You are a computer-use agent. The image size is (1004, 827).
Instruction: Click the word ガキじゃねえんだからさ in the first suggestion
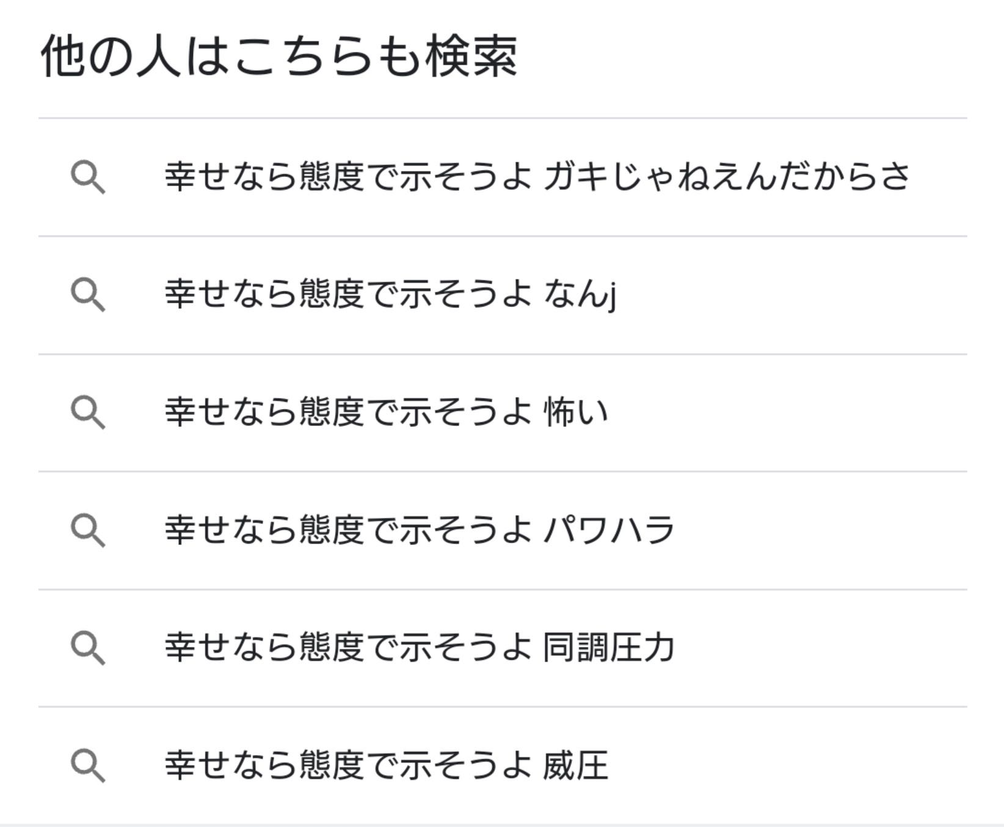click(x=727, y=178)
